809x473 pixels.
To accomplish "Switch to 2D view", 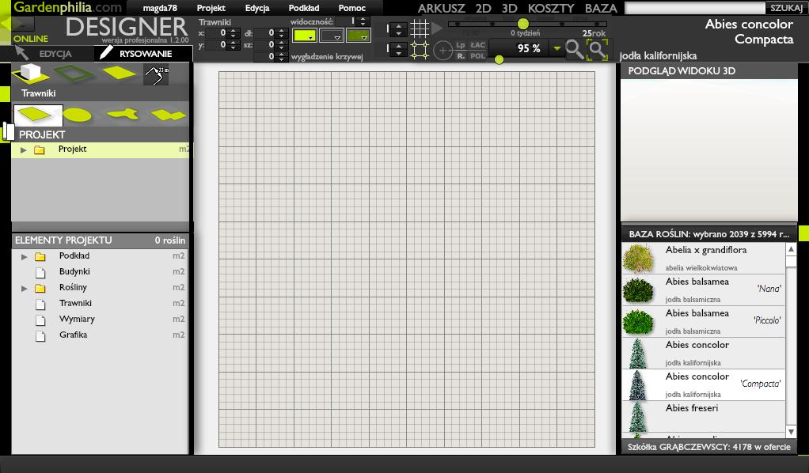I will 484,8.
